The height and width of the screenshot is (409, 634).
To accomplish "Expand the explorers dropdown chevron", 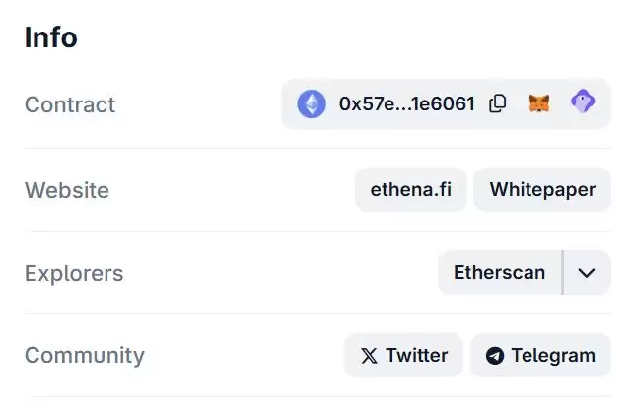I will coord(587,273).
